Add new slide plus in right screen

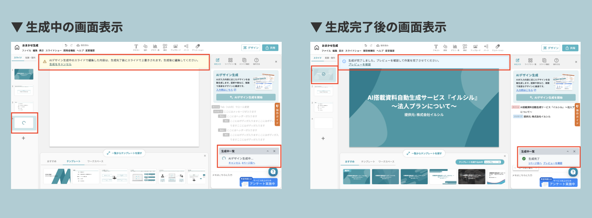tap(323, 138)
